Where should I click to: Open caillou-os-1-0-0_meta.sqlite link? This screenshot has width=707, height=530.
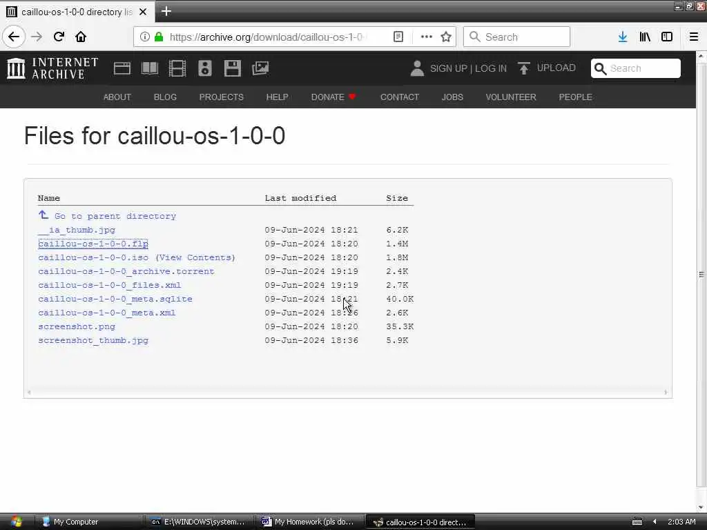[x=115, y=299]
